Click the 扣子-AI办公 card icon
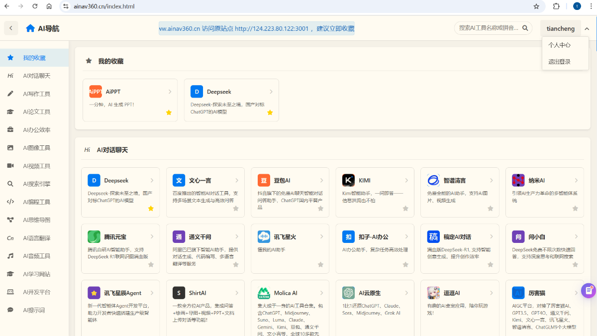The height and width of the screenshot is (336, 597). (x=349, y=236)
